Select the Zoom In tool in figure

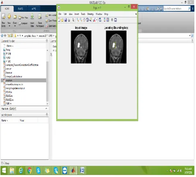click(78, 20)
